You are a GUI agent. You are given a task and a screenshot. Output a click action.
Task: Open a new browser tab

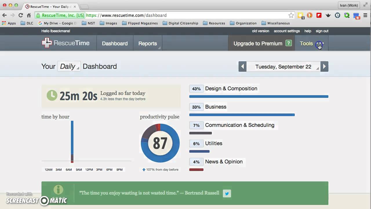84,6
